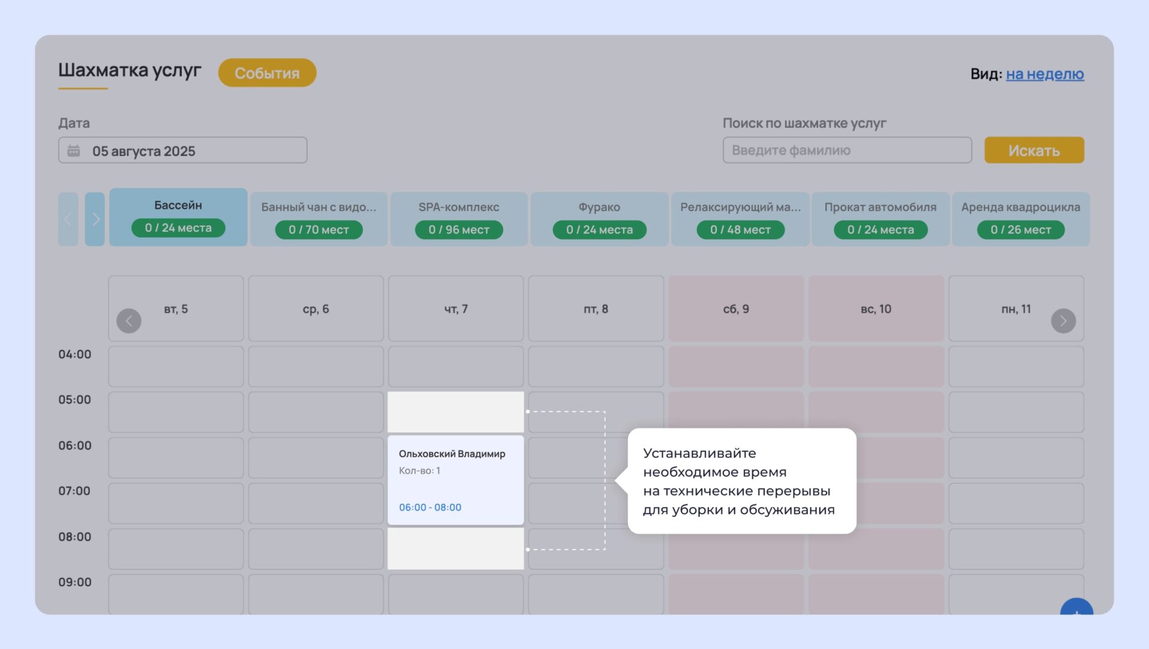Go to previous week using round arrow
The image size is (1149, 649).
click(x=129, y=321)
